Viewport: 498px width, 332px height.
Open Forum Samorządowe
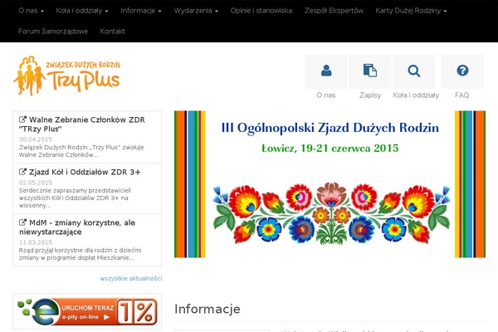click(53, 32)
